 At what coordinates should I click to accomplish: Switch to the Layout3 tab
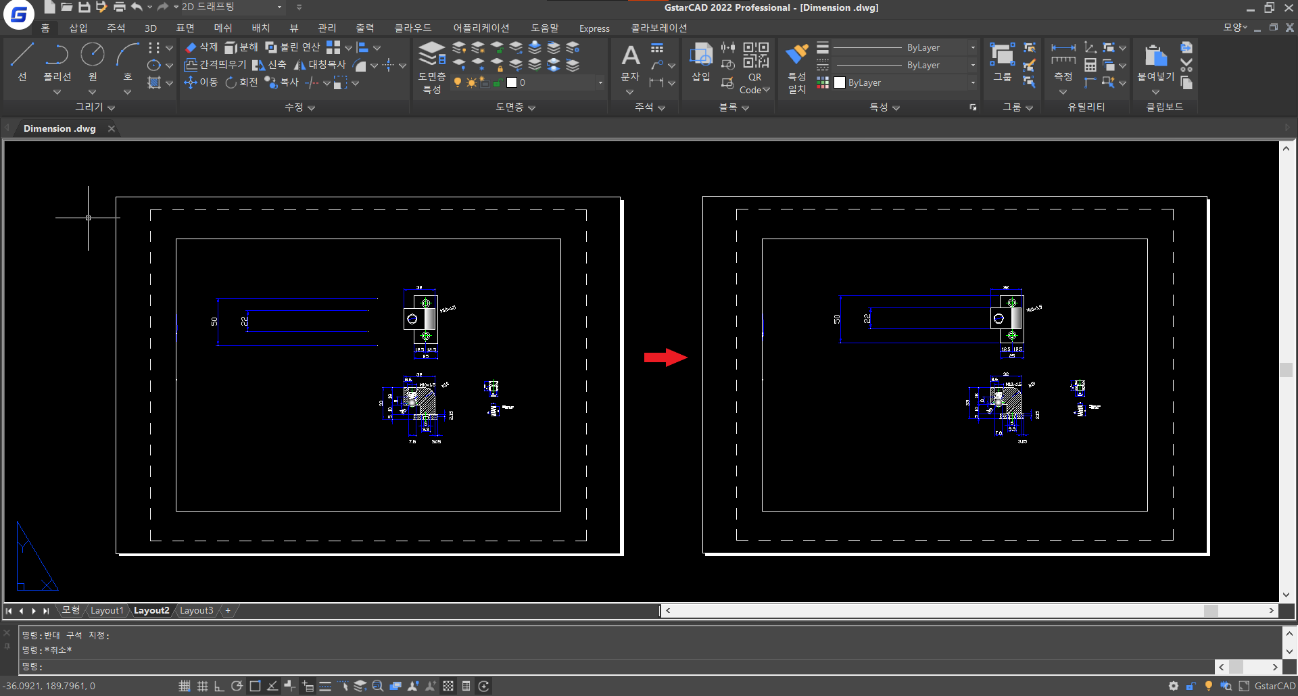[196, 610]
